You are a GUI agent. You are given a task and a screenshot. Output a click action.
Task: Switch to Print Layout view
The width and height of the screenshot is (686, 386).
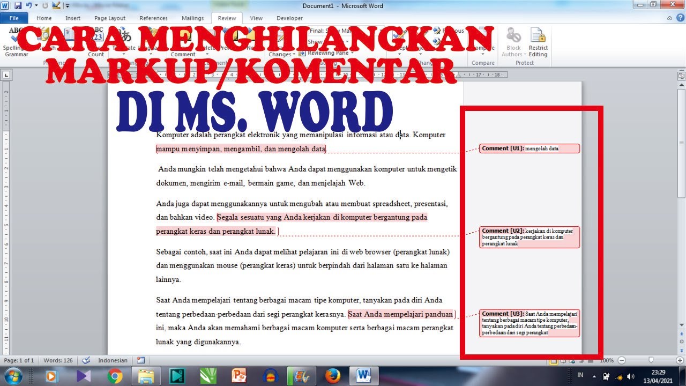[x=553, y=361]
